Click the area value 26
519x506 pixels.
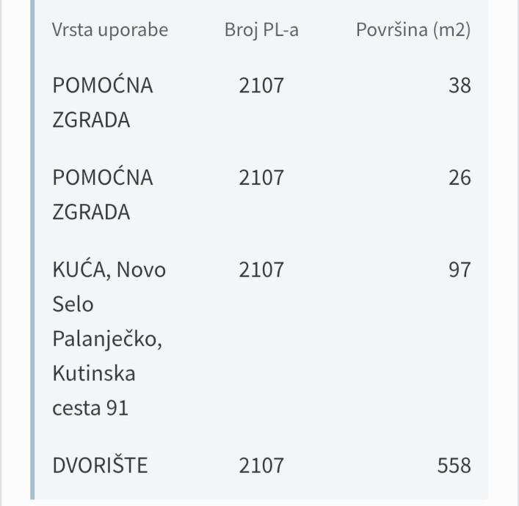[x=460, y=177]
